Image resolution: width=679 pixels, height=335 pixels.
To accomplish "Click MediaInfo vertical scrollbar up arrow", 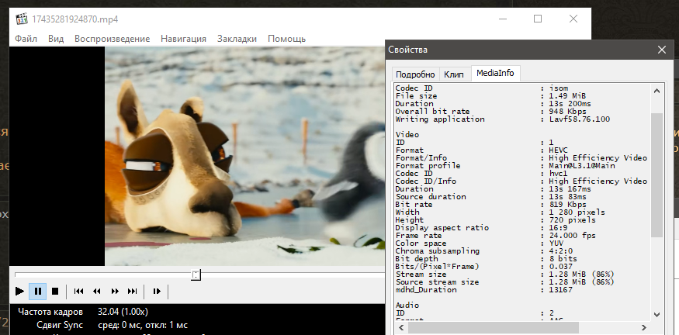I will coord(657,91).
